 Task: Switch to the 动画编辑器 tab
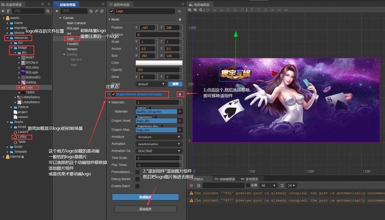point(226,179)
